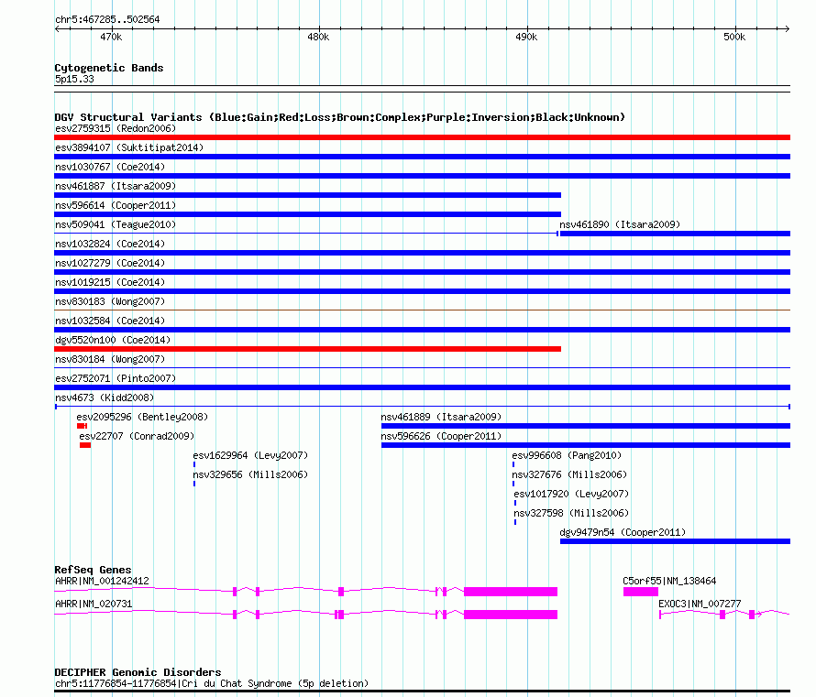816x697 pixels.
Task: Open variant nsv327598 (Mills2006) label
Action: 571,513
